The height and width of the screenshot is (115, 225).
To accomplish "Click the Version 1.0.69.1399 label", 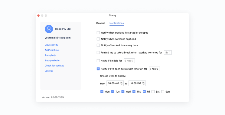I will pos(53,97).
